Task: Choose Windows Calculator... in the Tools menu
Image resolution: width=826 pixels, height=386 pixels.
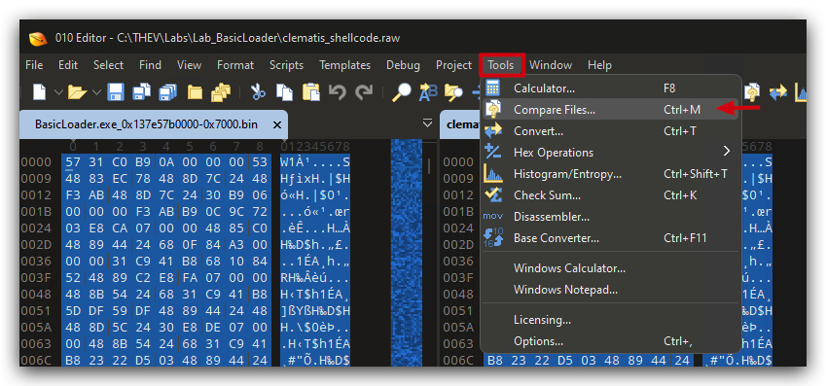Action: click(611, 268)
